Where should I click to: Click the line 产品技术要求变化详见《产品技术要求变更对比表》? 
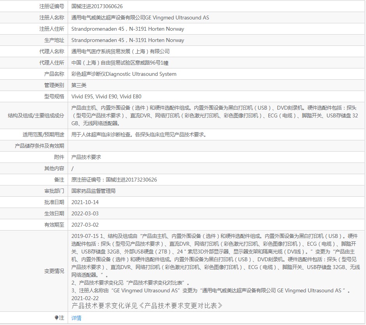pos(147,306)
